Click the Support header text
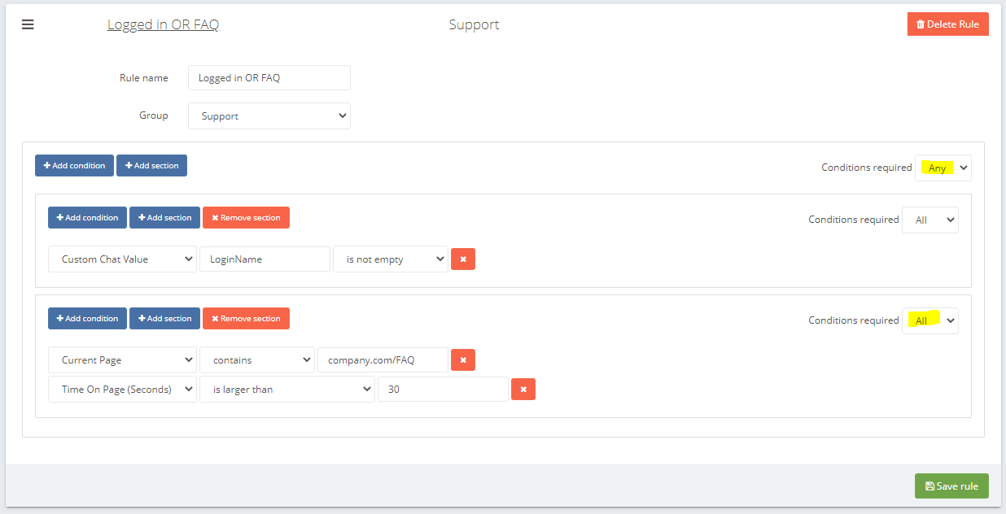This screenshot has width=1006, height=514. tap(474, 24)
